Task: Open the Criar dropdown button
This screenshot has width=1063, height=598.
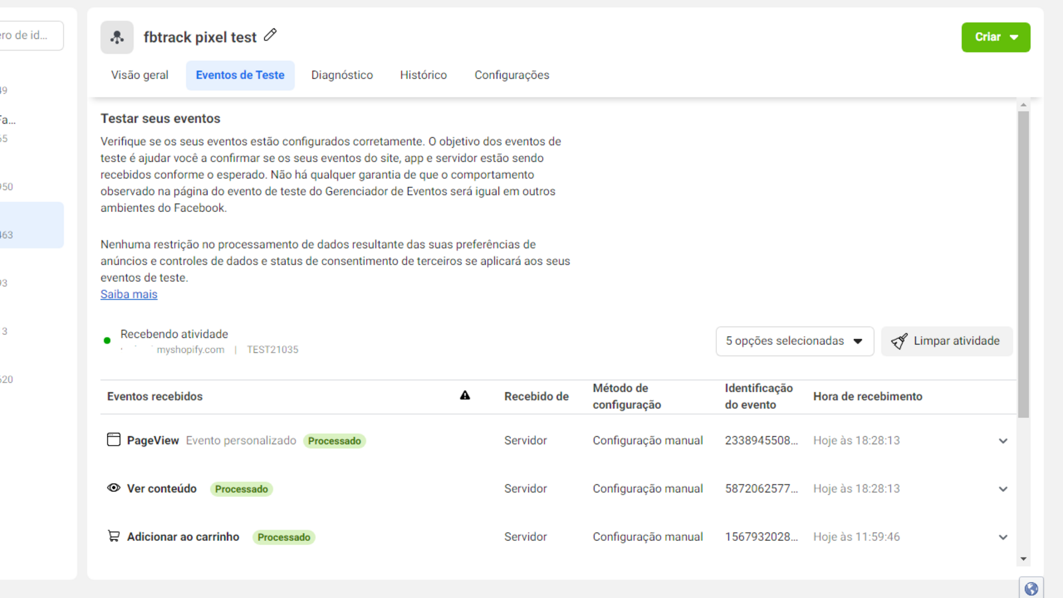Action: (x=995, y=37)
